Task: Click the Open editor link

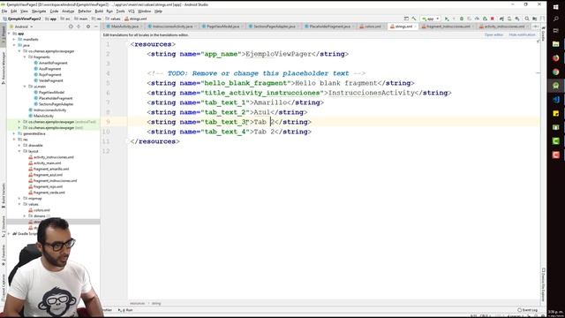Action: pyautogui.click(x=493, y=35)
